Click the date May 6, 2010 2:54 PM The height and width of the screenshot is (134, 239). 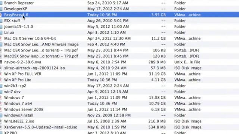(x=107, y=62)
